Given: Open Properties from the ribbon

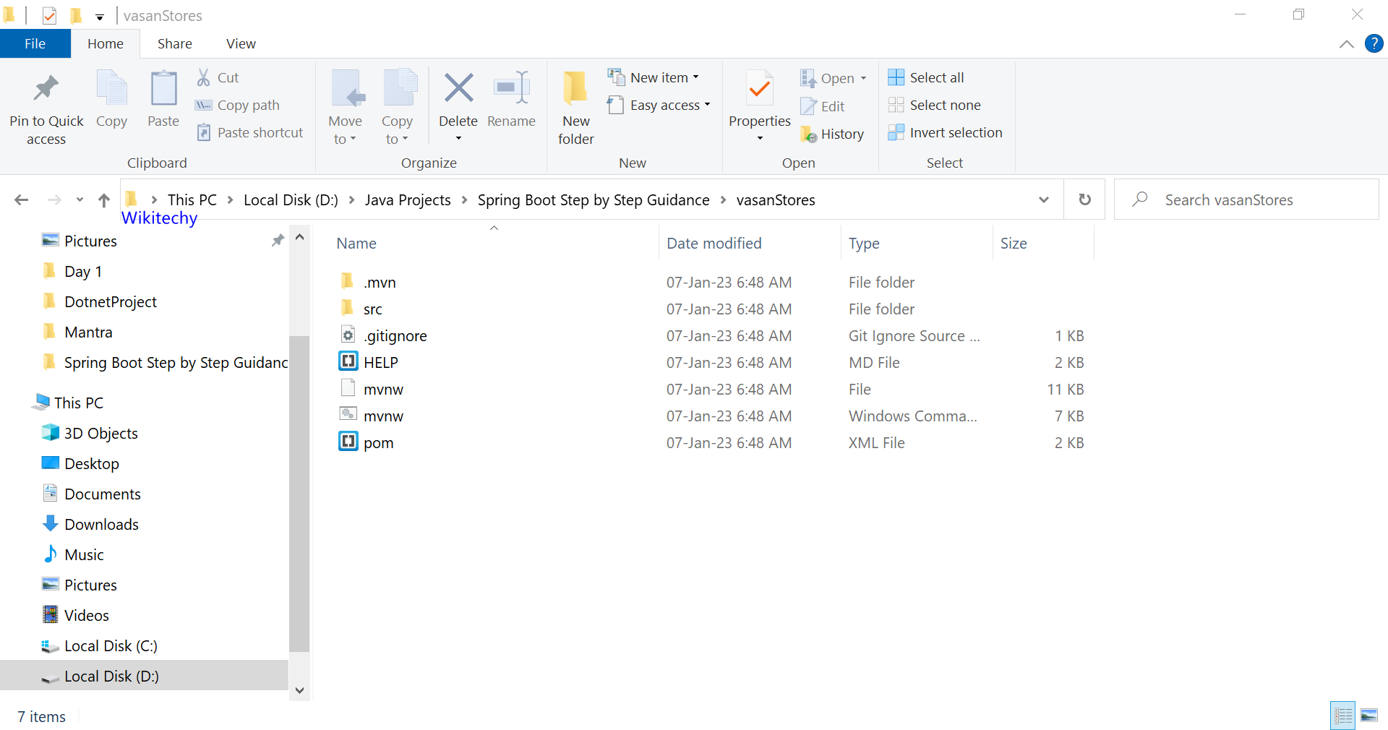Looking at the screenshot, I should click(759, 89).
